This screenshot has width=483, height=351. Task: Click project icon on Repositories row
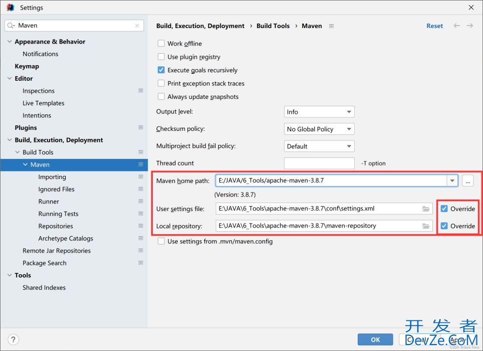[x=141, y=226]
